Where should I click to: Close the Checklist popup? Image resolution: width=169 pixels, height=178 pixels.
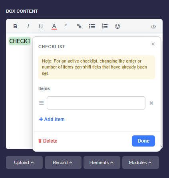click(153, 44)
